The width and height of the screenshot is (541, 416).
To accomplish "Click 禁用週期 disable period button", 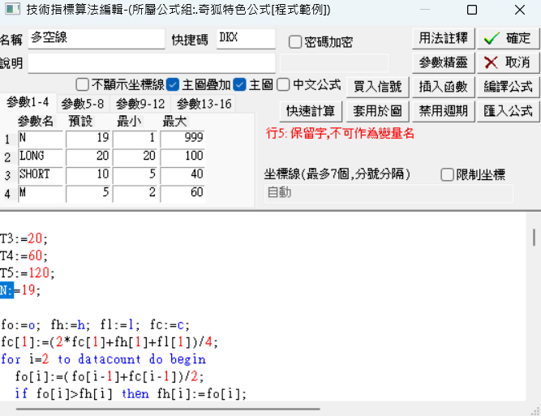I will [444, 111].
